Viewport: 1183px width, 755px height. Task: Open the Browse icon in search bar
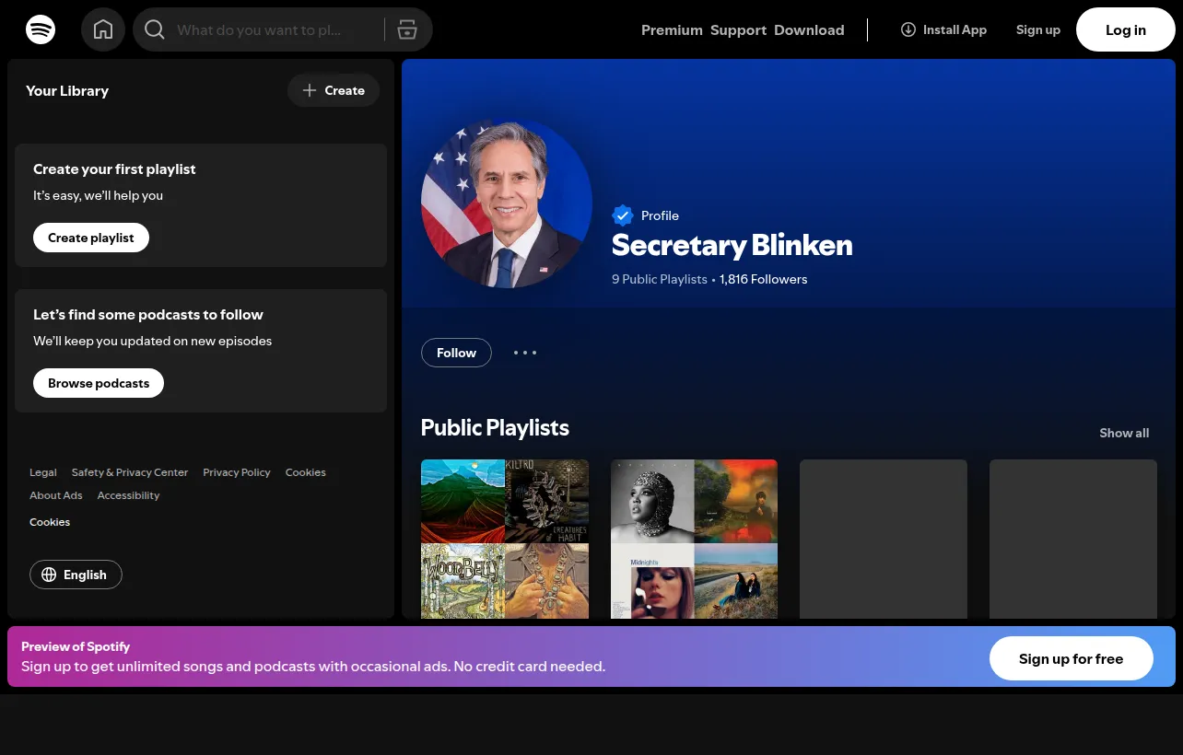pos(407,29)
